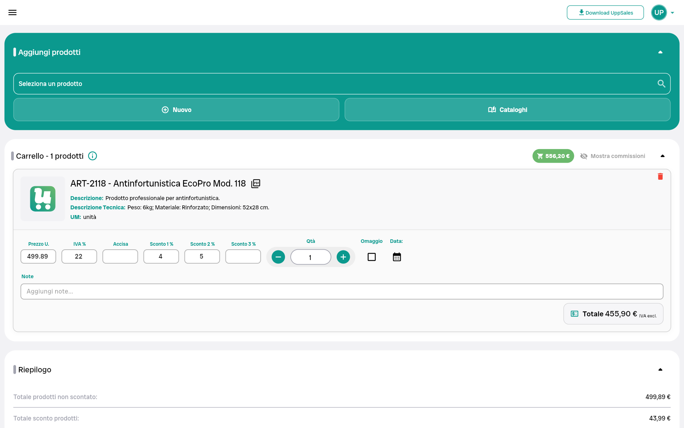Click the cart info circle icon
Screen dimensions: 684x428
click(x=93, y=156)
